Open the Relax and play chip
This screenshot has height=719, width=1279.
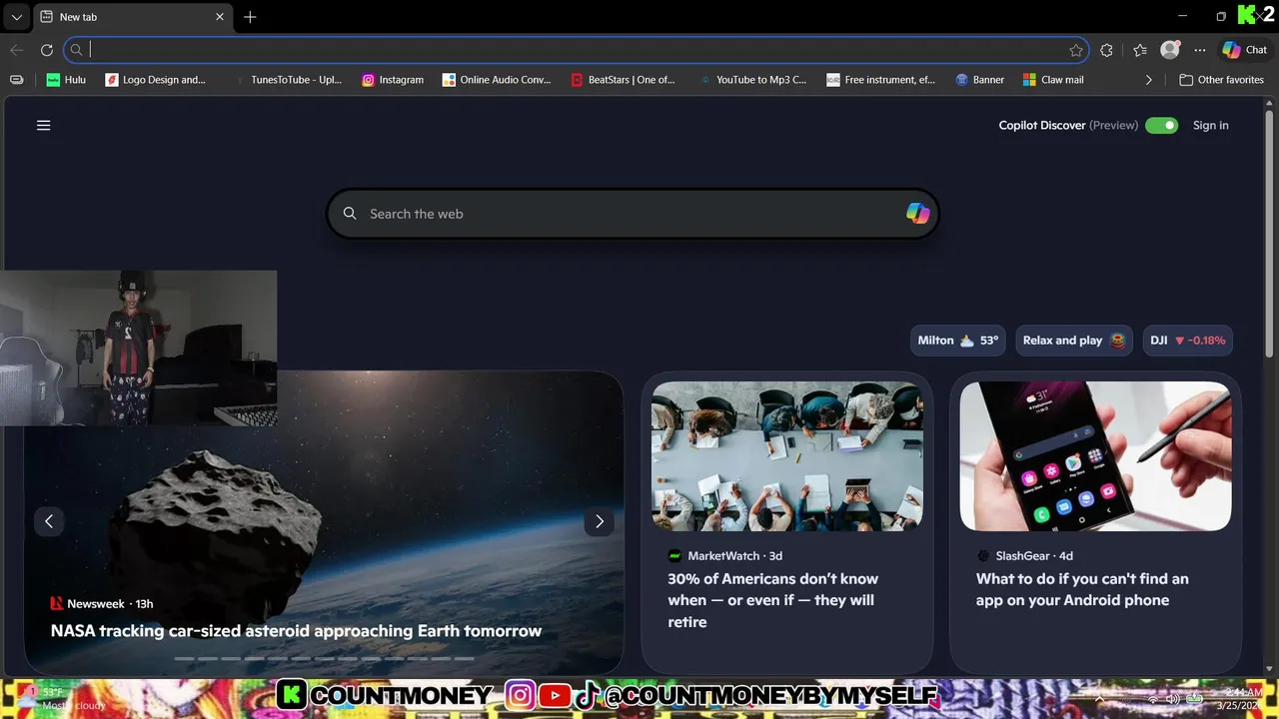click(1074, 341)
